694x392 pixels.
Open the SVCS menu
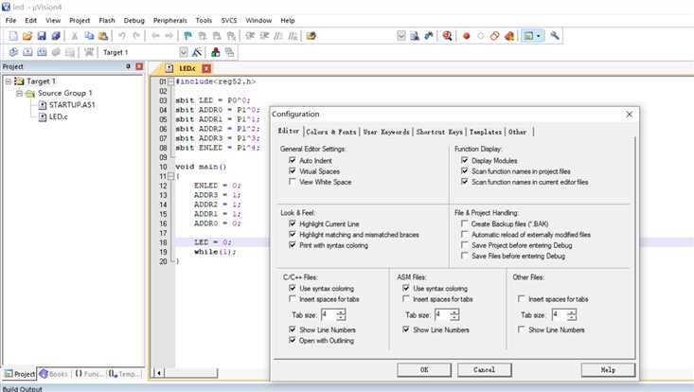(229, 20)
